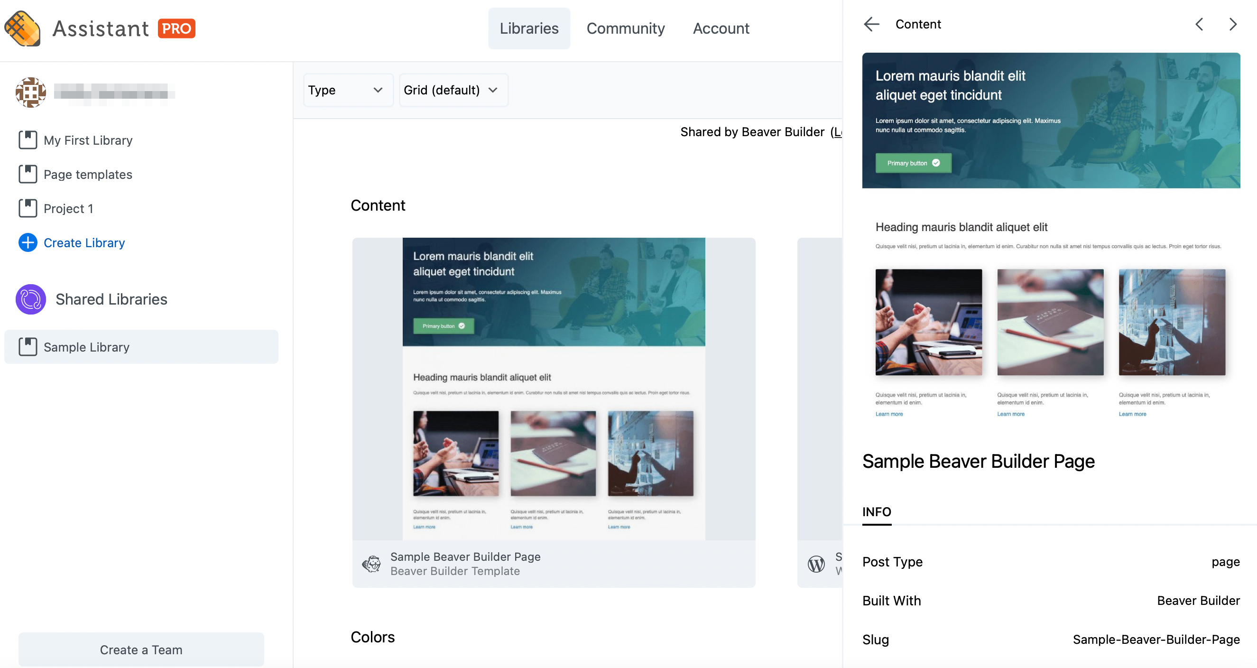The height and width of the screenshot is (668, 1257).
Task: Go to previous item with left chevron
Action: click(x=1199, y=24)
